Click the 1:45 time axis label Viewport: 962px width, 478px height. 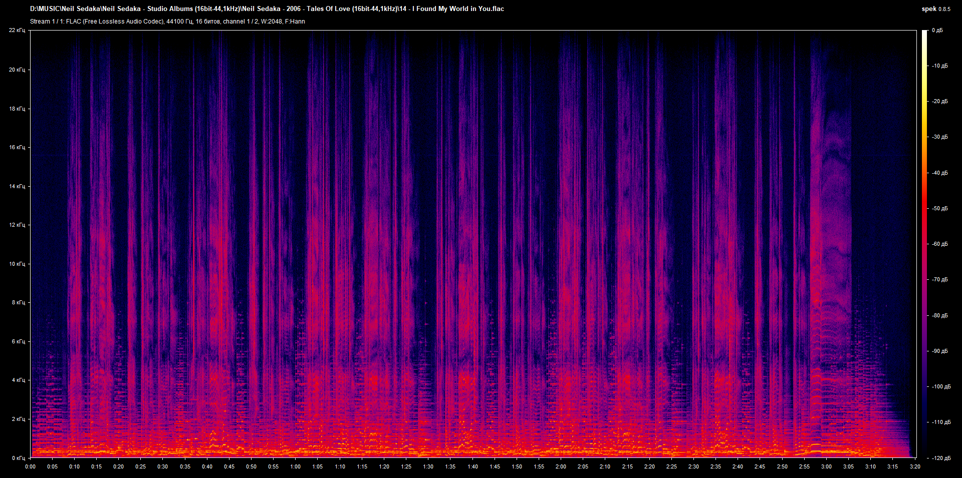495,466
